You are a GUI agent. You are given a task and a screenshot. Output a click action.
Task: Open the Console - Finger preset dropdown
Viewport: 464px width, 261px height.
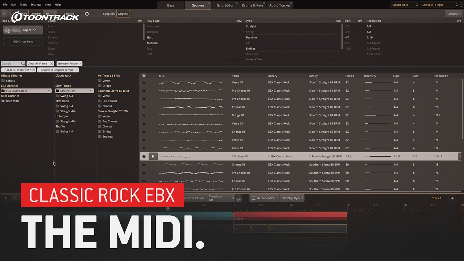click(440, 5)
